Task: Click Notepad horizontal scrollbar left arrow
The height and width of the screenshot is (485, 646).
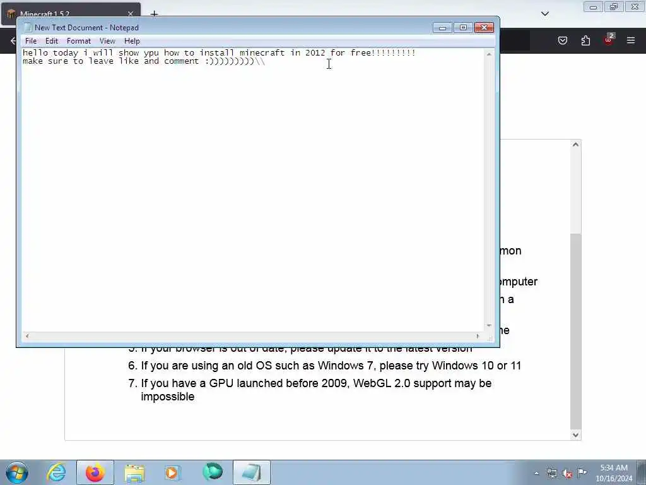Action: tap(27, 336)
